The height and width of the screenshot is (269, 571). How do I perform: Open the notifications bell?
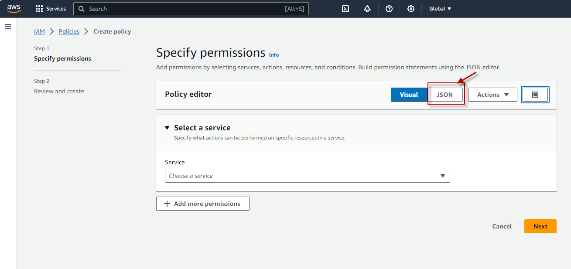pyautogui.click(x=367, y=9)
